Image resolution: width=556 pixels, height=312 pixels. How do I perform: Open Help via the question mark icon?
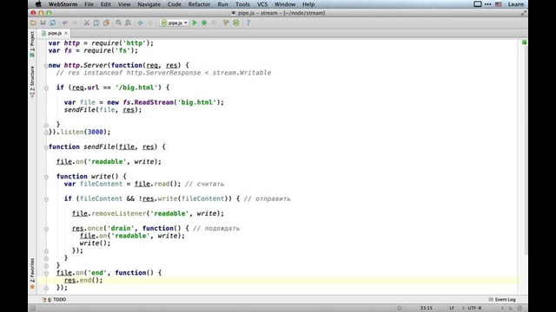coord(248,23)
